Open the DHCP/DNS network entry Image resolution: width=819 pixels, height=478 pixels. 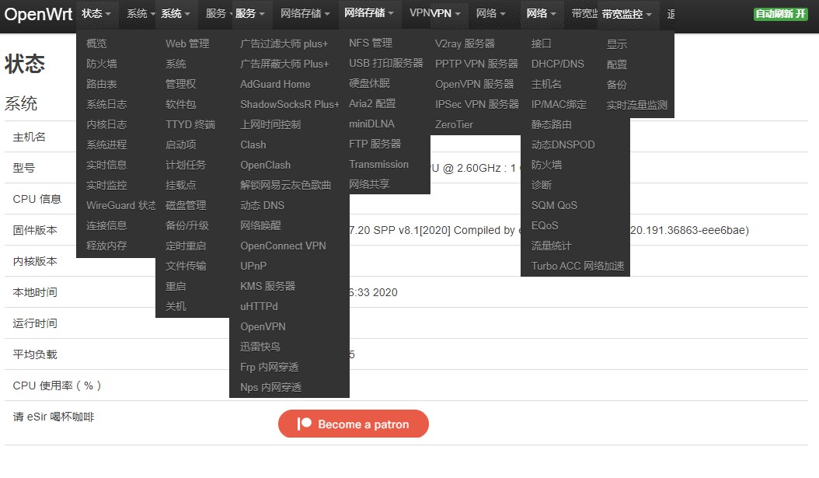coord(558,64)
